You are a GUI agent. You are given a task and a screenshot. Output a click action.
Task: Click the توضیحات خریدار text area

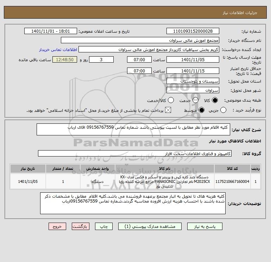click(133, 203)
